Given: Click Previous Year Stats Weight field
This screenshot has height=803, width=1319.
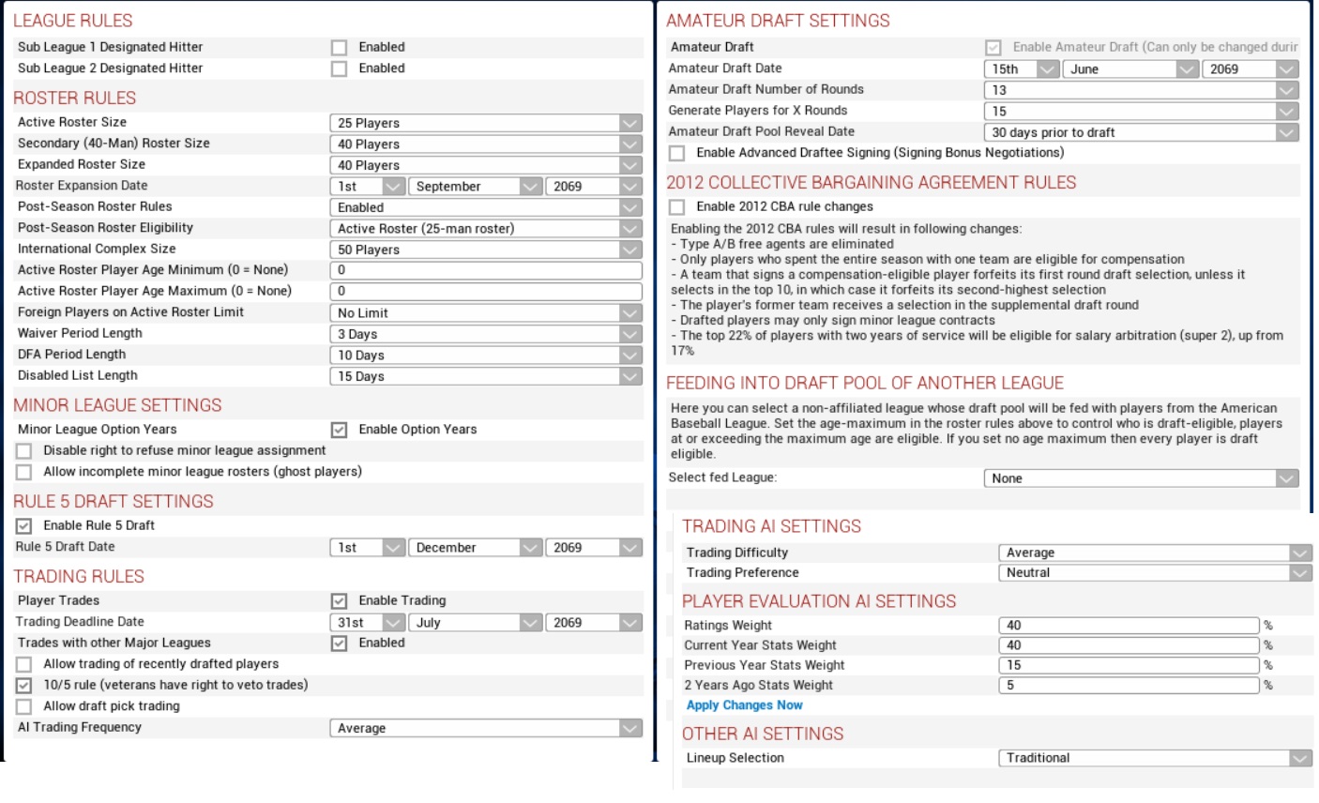Looking at the screenshot, I should pos(1128,665).
